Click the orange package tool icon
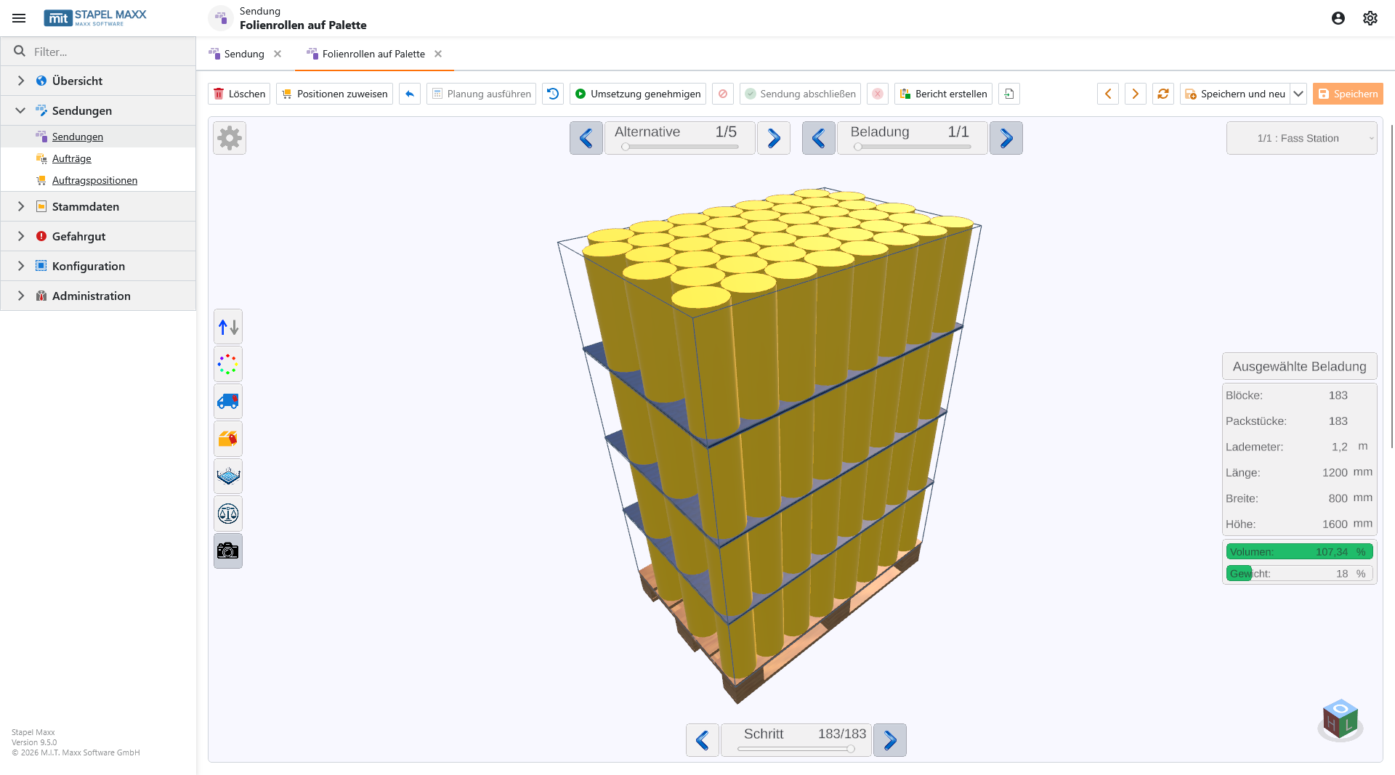1395x775 pixels. pos(228,439)
